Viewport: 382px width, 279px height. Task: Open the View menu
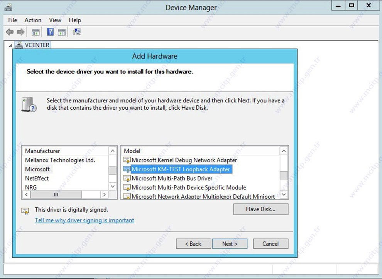pos(55,20)
